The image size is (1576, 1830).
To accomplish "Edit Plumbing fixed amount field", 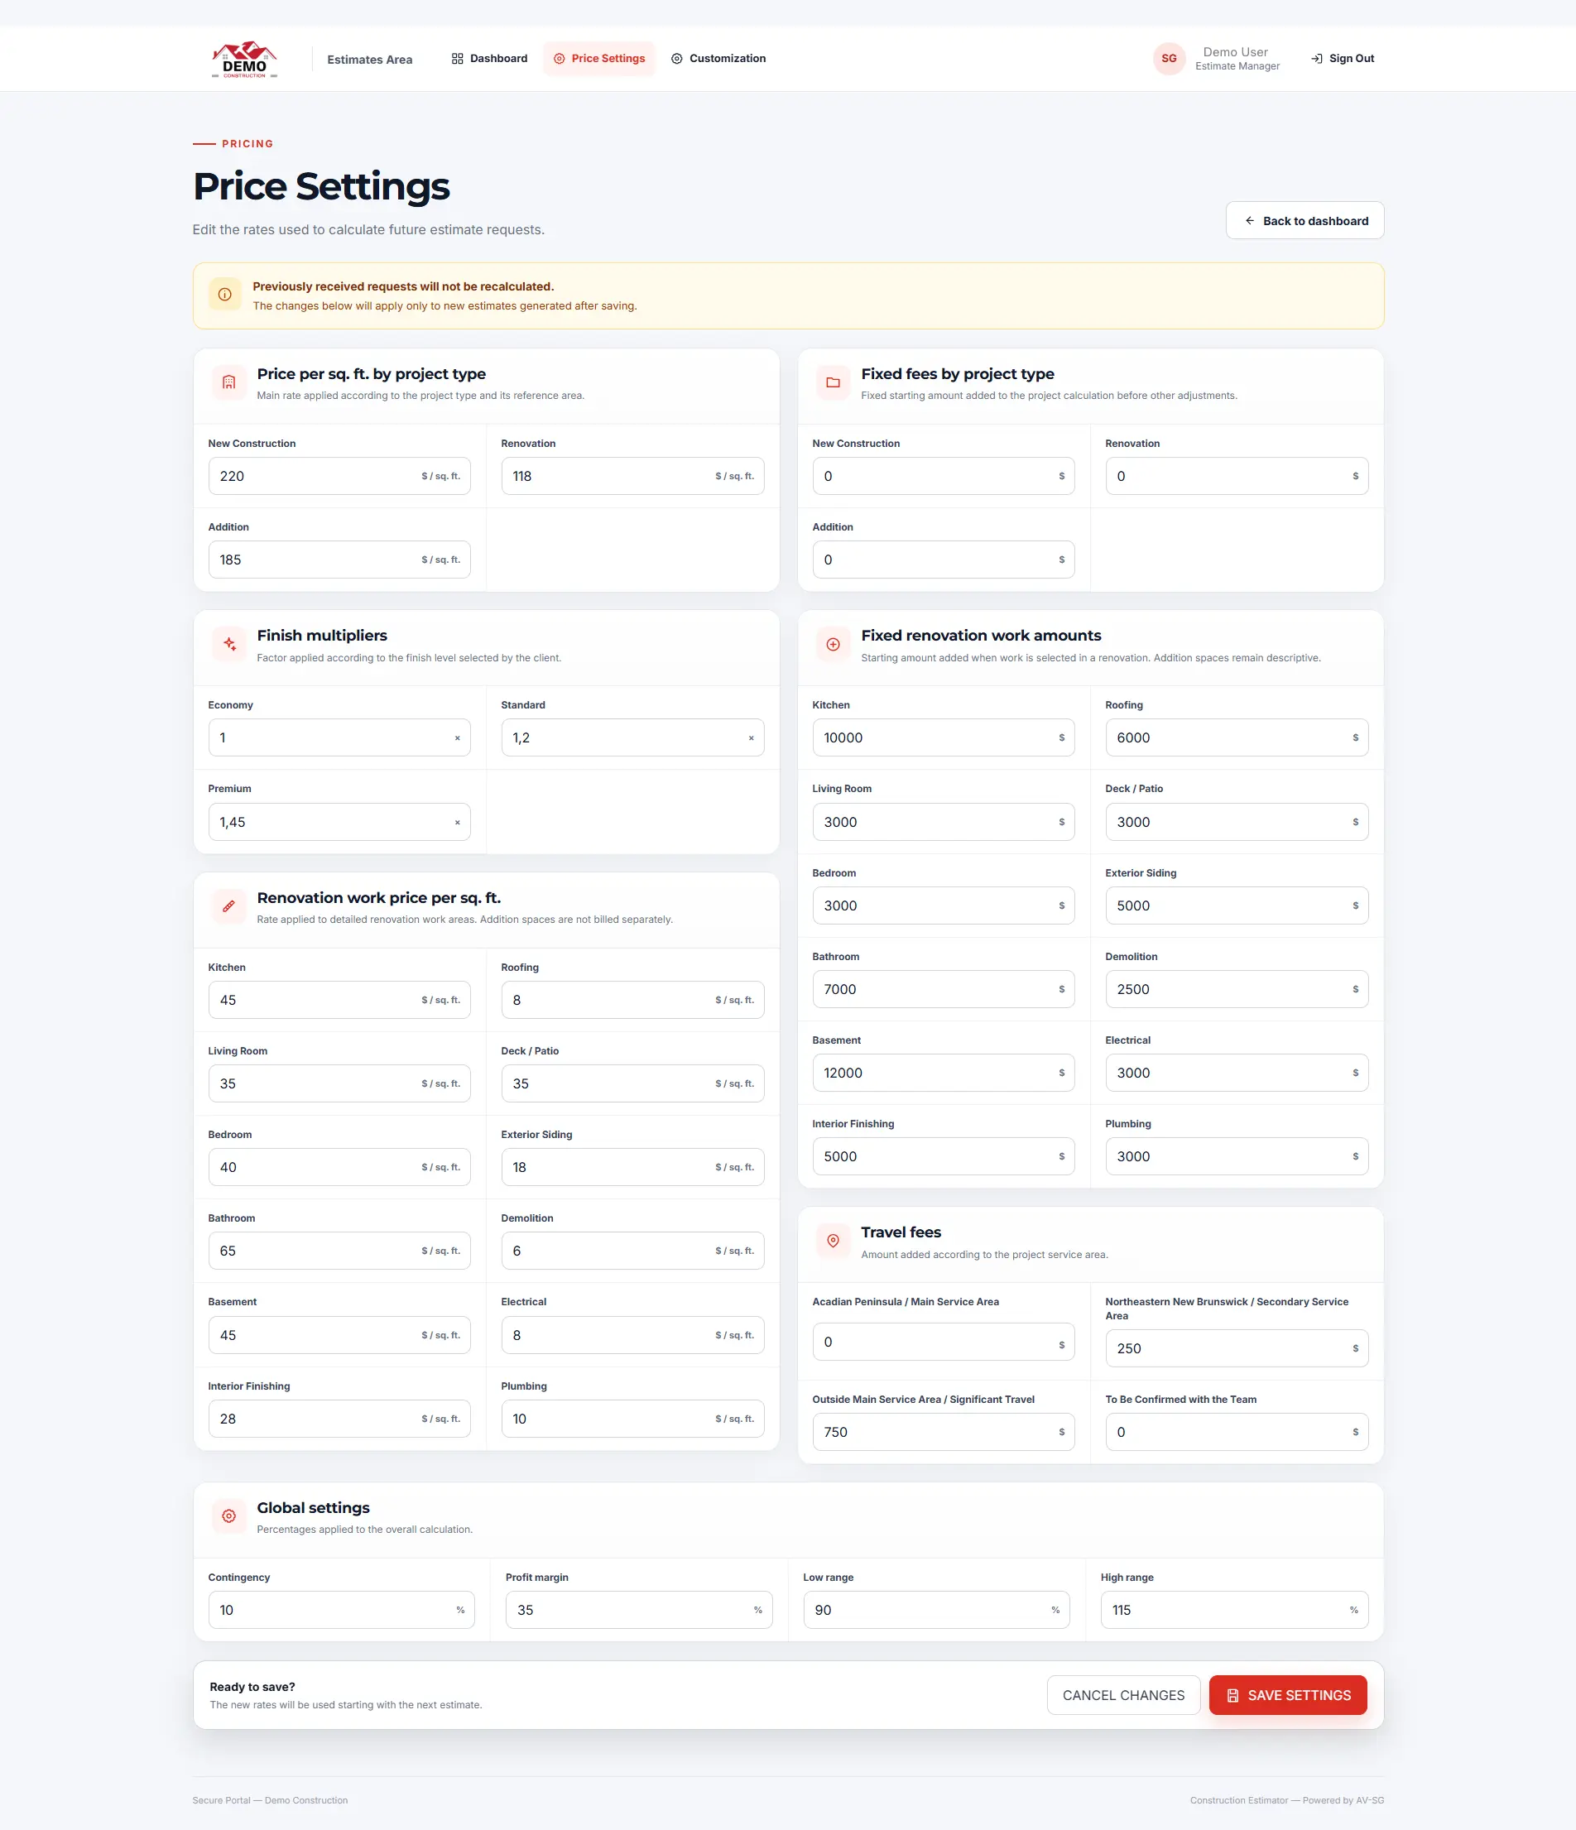I will click(1237, 1157).
